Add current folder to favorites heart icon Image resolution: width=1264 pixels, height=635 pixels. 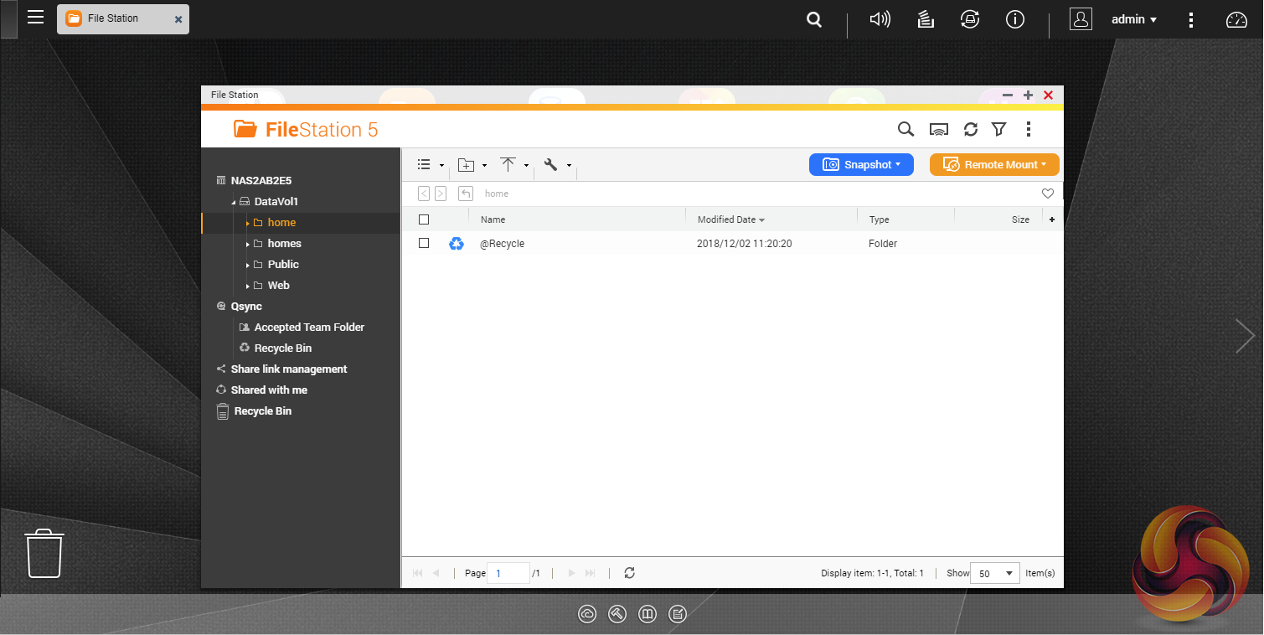1048,194
